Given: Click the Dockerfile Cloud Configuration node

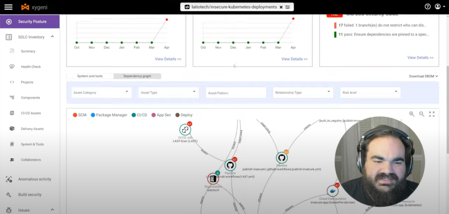Looking at the screenshot, I should click(332, 191).
